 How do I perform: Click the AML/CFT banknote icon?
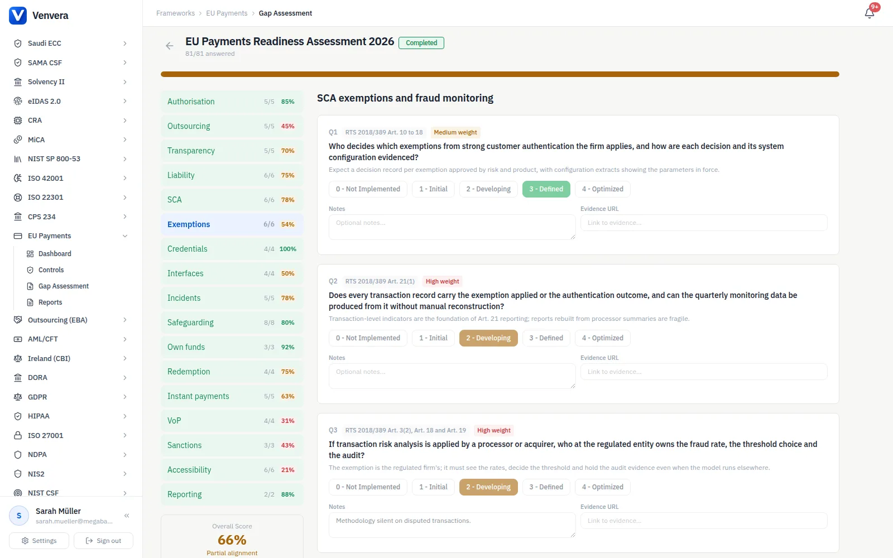click(18, 339)
